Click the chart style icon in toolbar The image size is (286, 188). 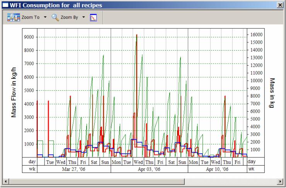click(93, 17)
